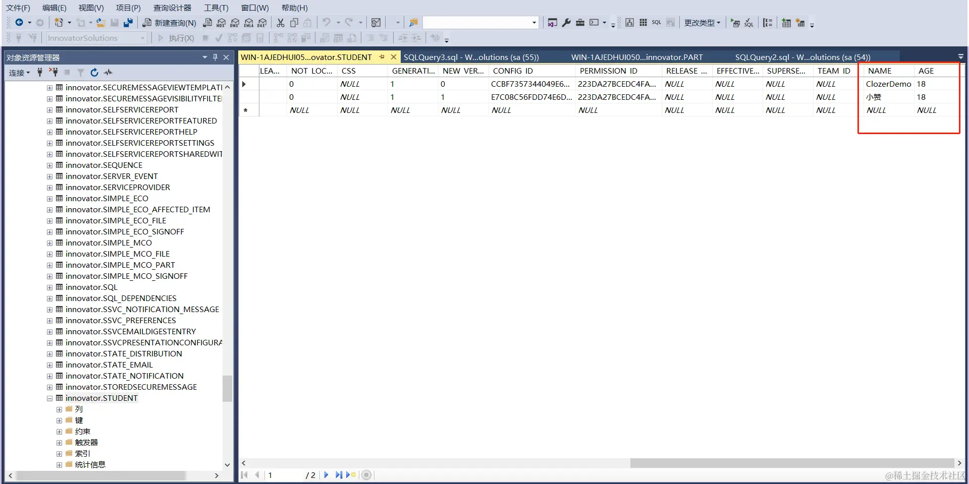Open the Object Explorer window options dropdown
The image size is (969, 484).
[x=205, y=57]
